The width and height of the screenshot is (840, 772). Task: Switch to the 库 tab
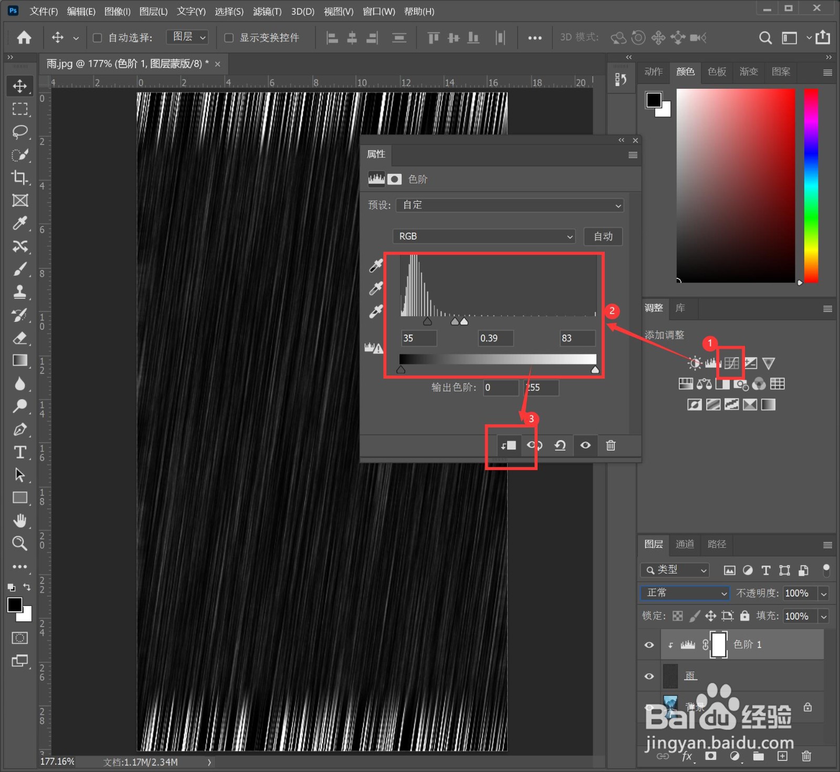click(680, 308)
